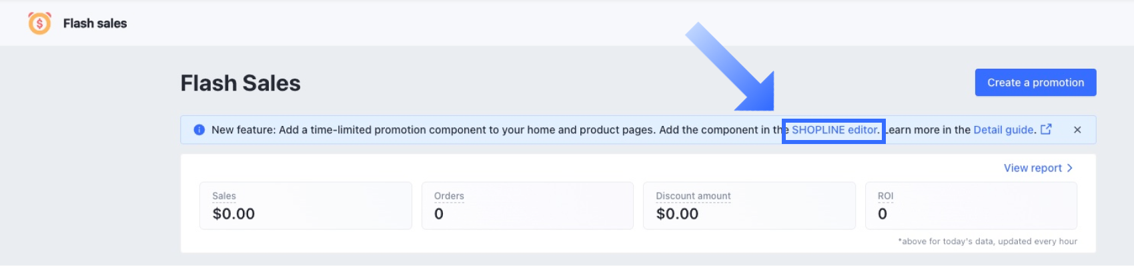Select the Orders count value card
This screenshot has height=266, width=1134.
(x=527, y=205)
